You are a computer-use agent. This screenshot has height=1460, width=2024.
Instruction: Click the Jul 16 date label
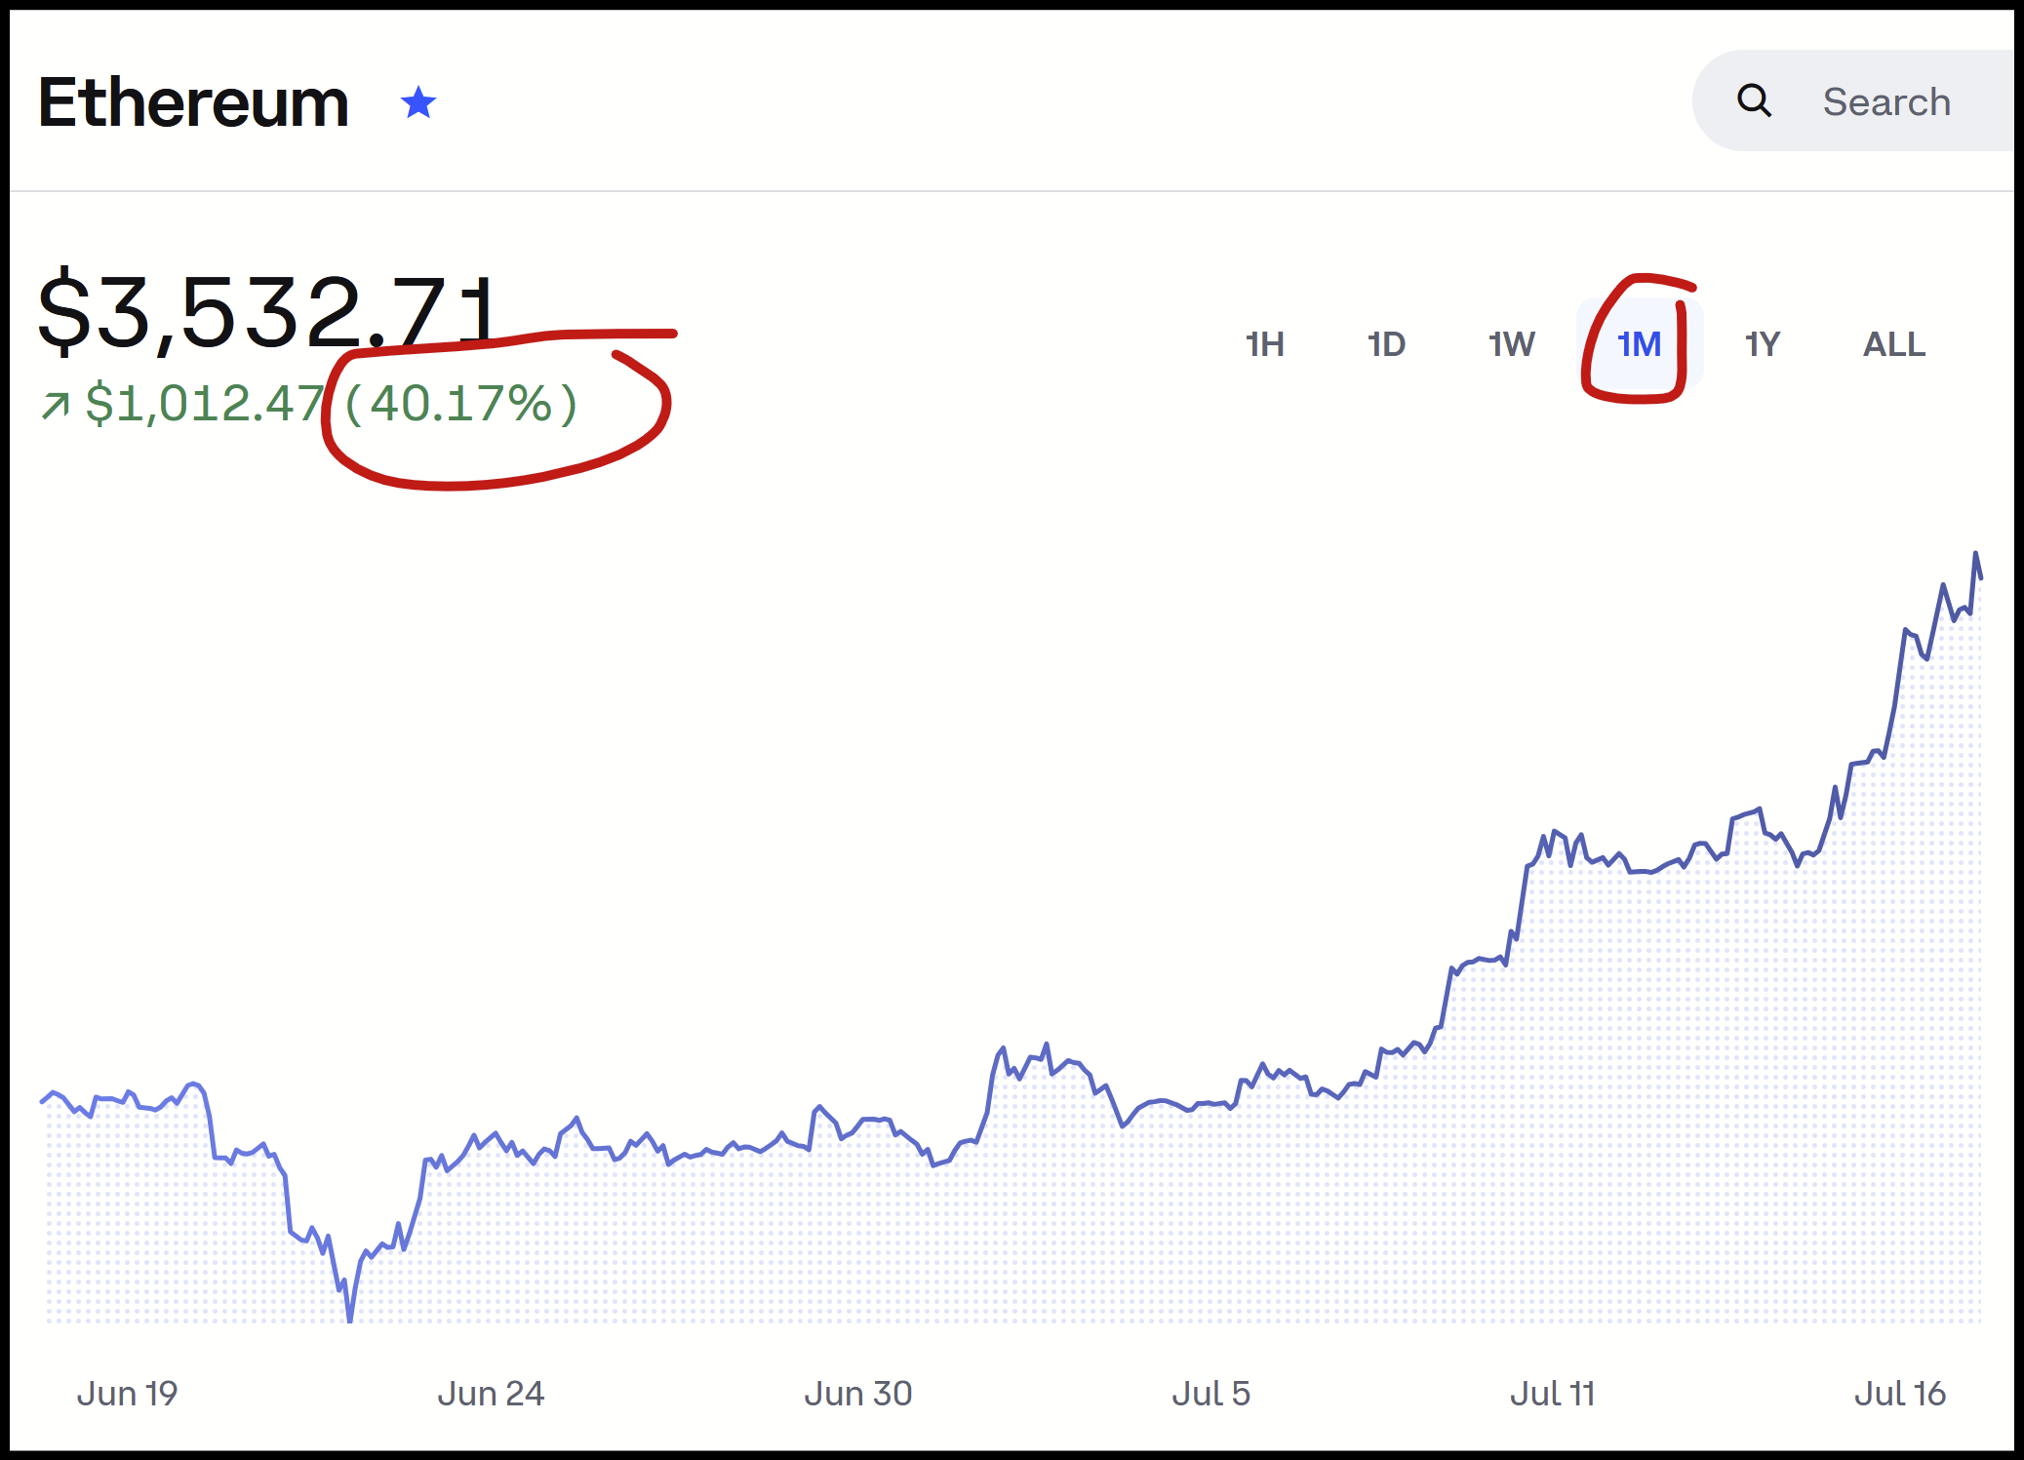click(1900, 1394)
